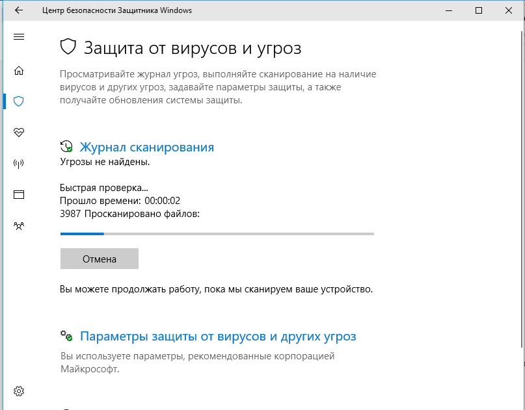Open the hamburger navigation menu
The height and width of the screenshot is (410, 525).
tap(19, 36)
